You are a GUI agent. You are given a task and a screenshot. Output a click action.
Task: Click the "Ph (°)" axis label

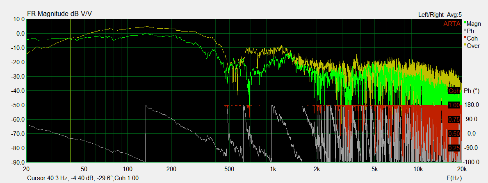pos(472,91)
